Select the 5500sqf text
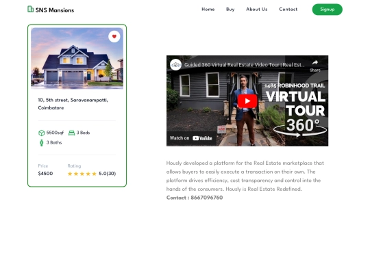Image resolution: width=370 pixels, height=277 pixels. click(x=55, y=133)
